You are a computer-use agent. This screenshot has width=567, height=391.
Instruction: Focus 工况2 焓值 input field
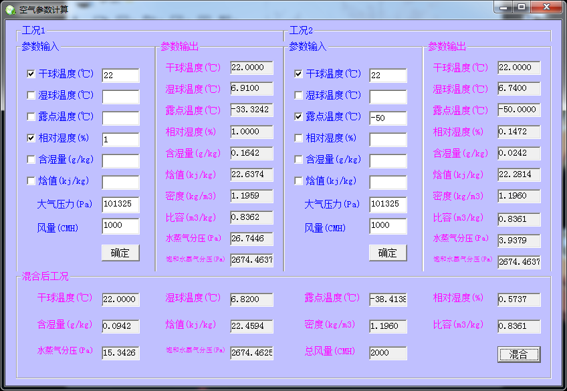point(388,182)
